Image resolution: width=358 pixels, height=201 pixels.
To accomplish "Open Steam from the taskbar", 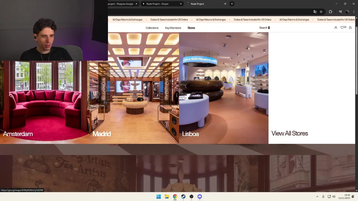I will 183,197.
